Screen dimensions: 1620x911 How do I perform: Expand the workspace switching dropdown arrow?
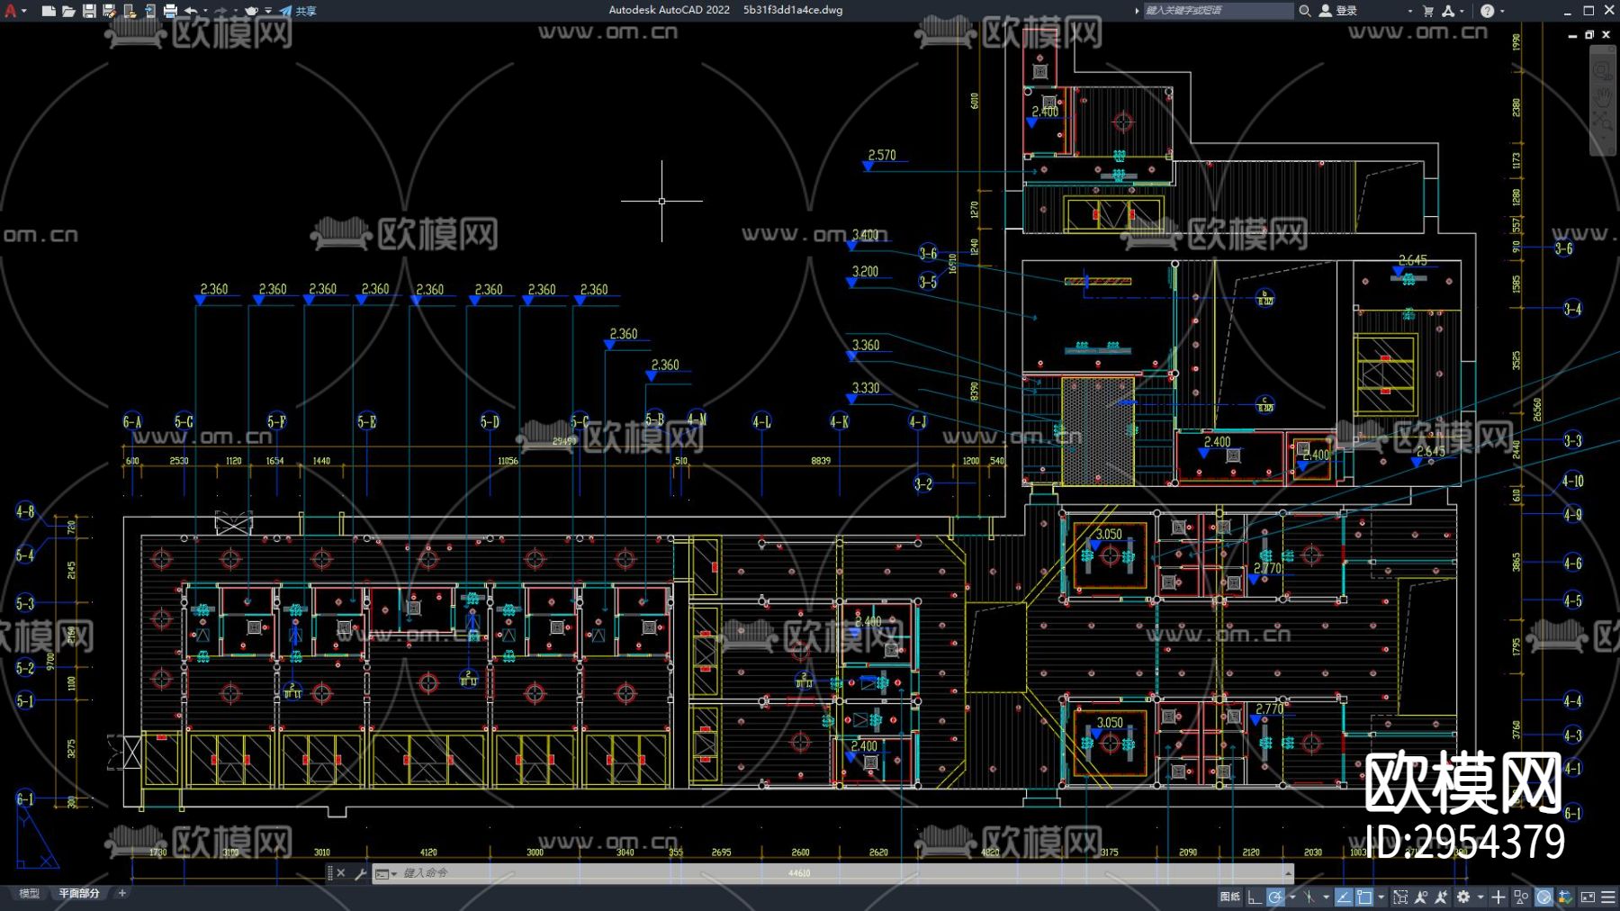pos(1480,897)
